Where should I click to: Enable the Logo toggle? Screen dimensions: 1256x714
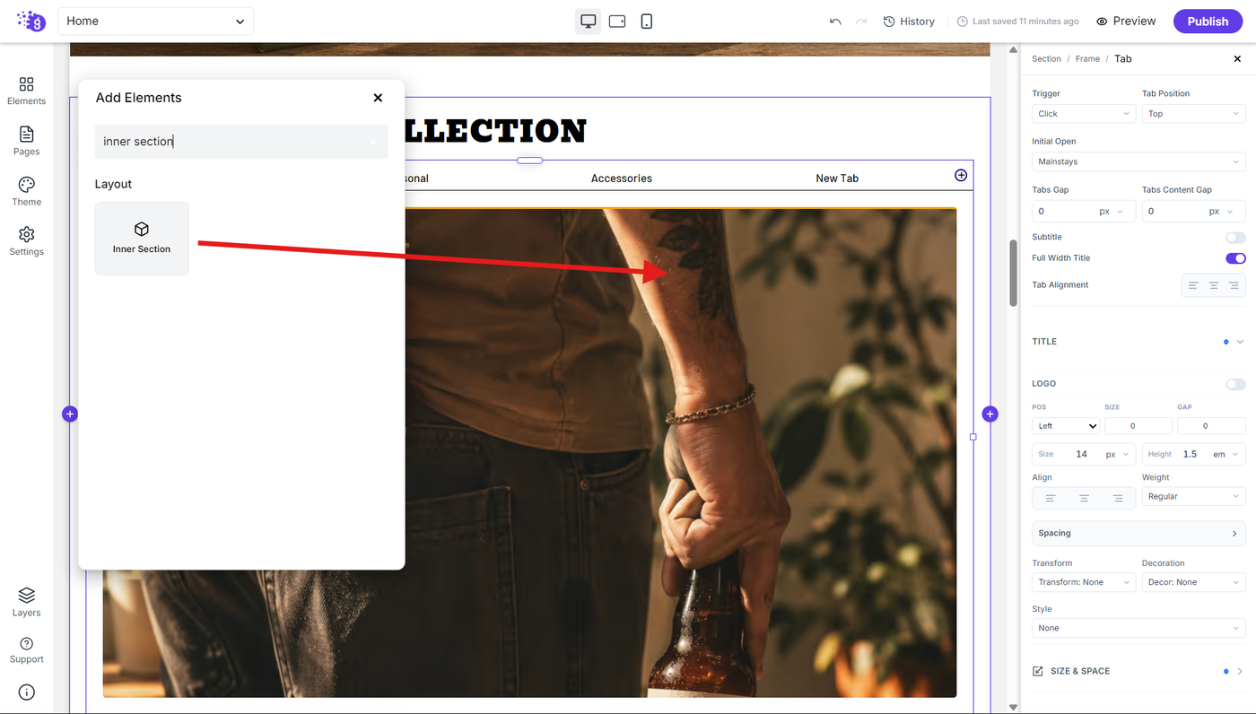click(1235, 384)
